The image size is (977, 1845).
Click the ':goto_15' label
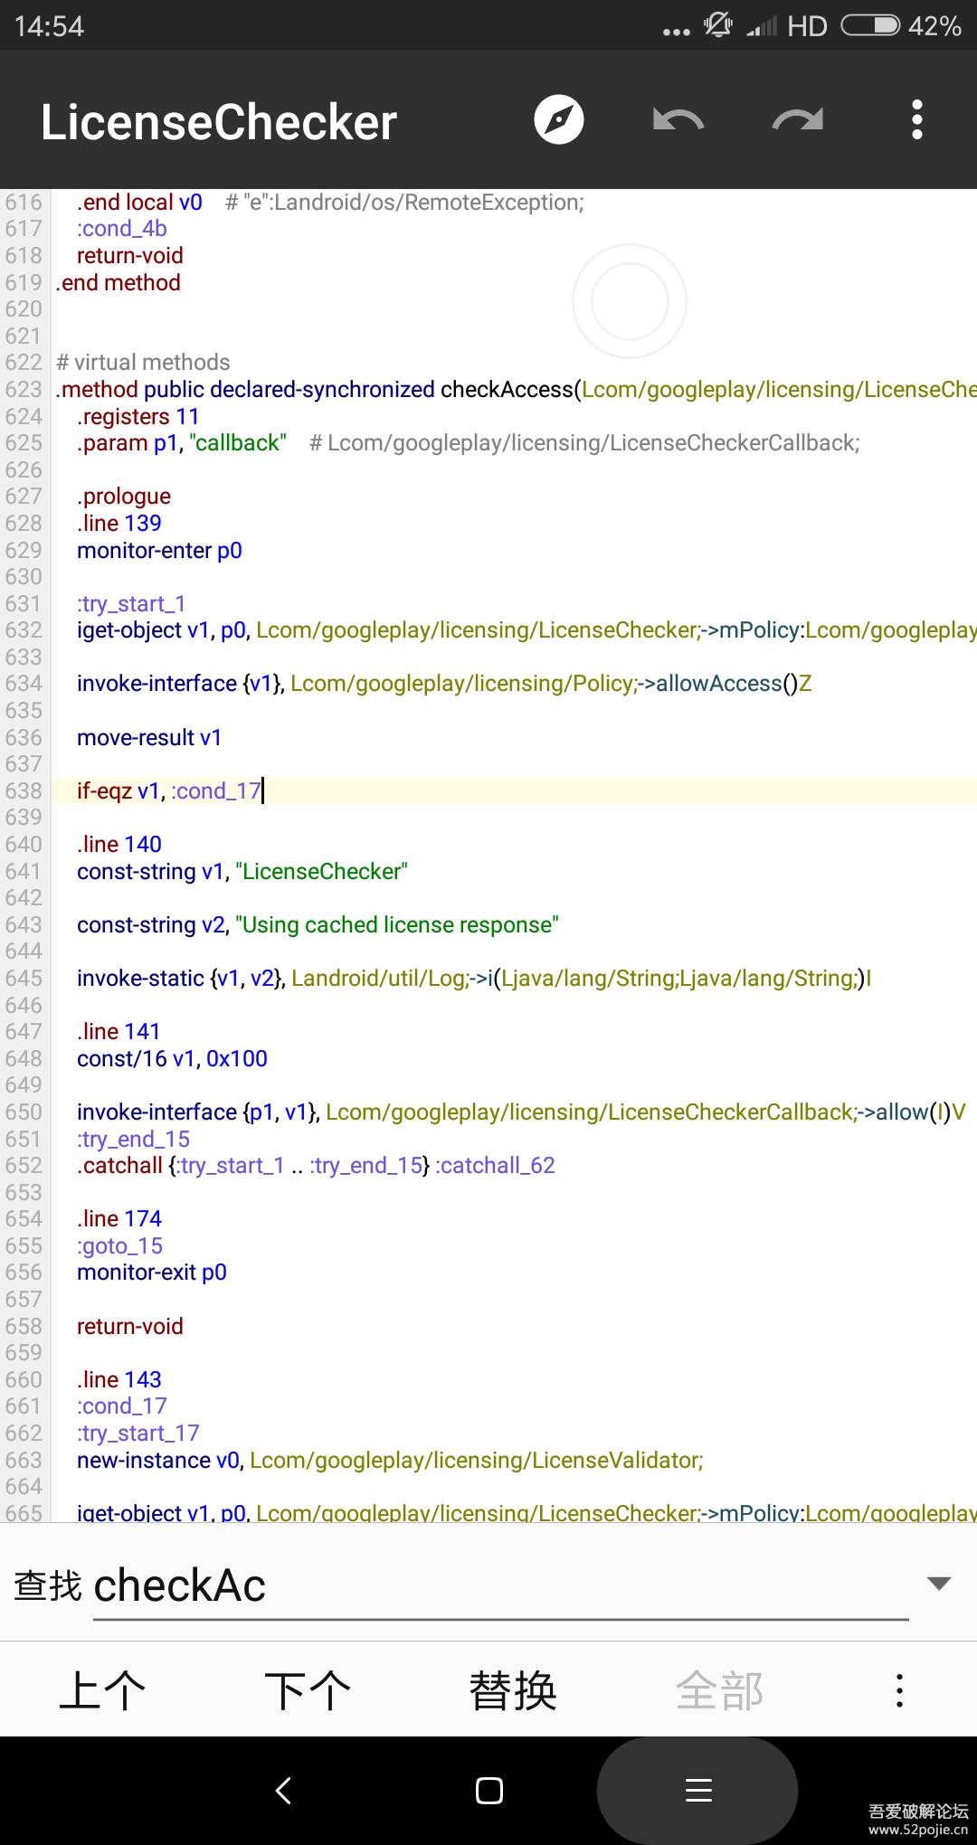coord(119,1245)
